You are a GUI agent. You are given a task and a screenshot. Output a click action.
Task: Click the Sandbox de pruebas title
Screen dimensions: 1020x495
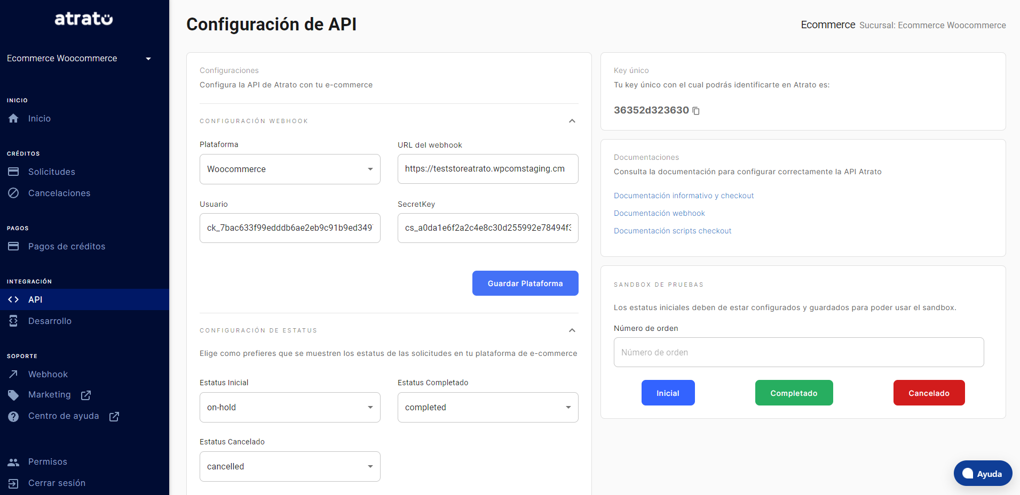click(x=659, y=285)
